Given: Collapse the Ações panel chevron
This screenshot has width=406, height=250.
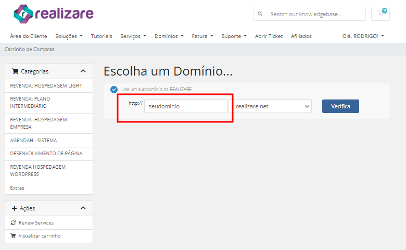Looking at the screenshot, I should [83, 208].
